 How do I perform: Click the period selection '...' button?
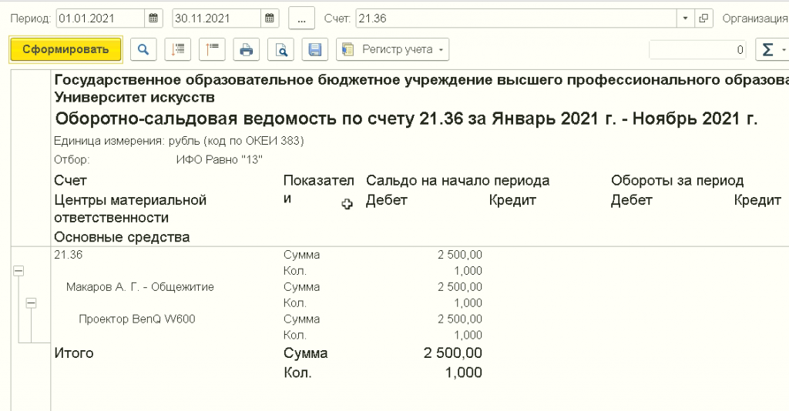[301, 18]
